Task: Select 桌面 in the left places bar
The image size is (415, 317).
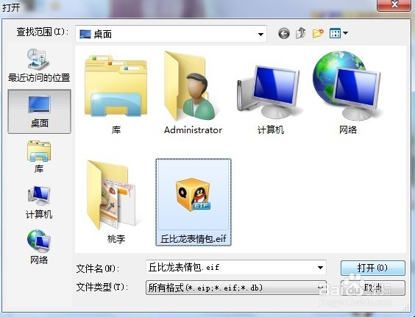Action: pyautogui.click(x=39, y=111)
